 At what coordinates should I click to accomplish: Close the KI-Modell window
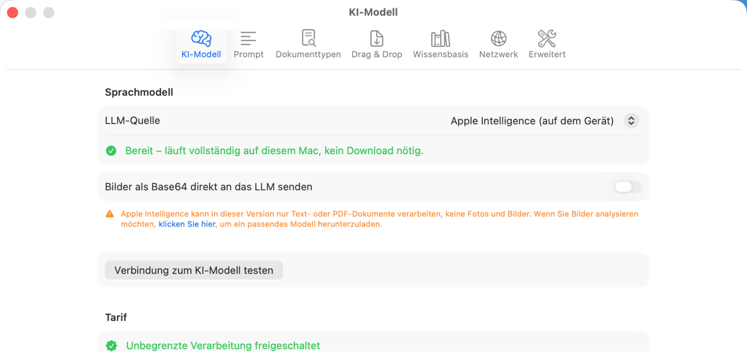click(x=13, y=12)
